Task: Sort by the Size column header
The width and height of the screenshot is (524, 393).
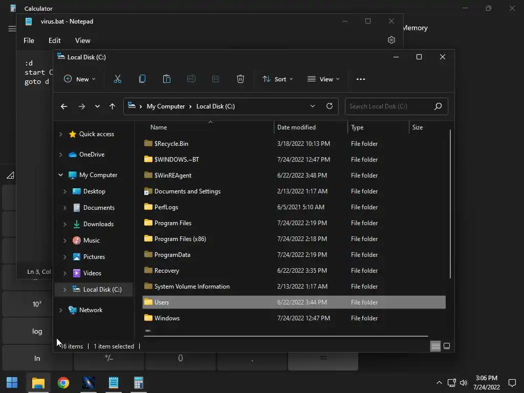Action: [428, 127]
